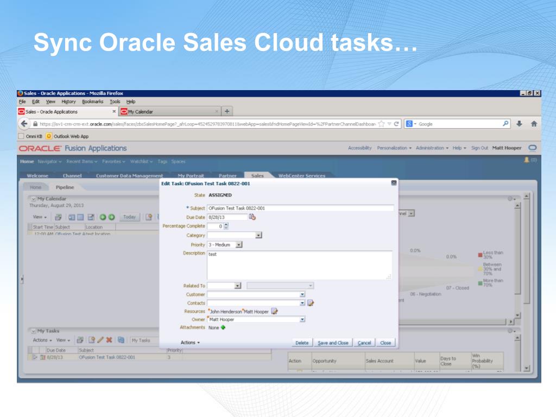Click the Delete button in the dialog
The height and width of the screenshot is (417, 556).
302,343
